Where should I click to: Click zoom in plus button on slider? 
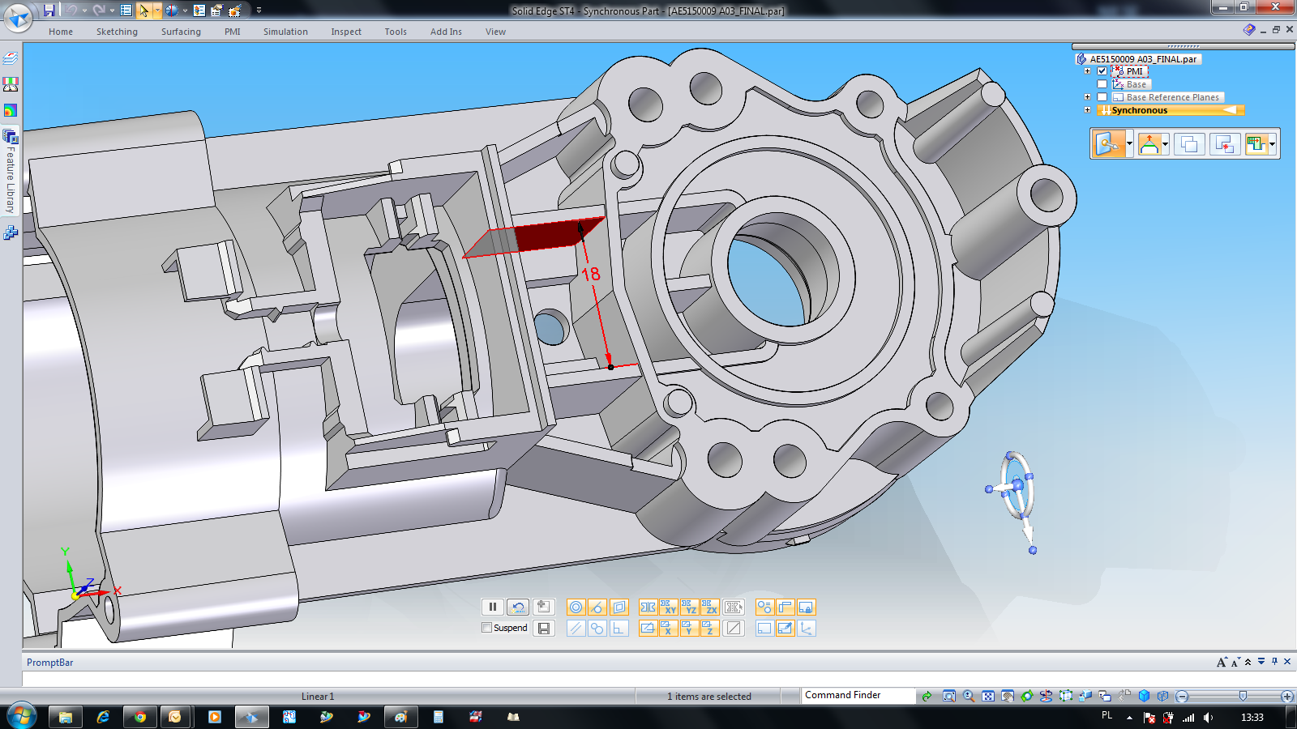[x=1286, y=697]
